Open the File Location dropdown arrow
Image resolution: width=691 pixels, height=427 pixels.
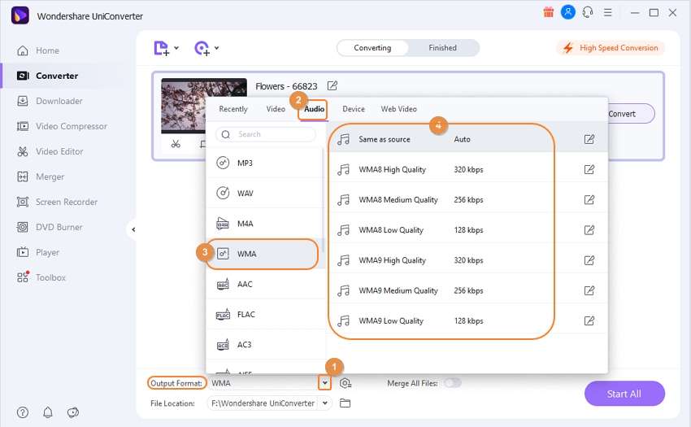tap(325, 403)
